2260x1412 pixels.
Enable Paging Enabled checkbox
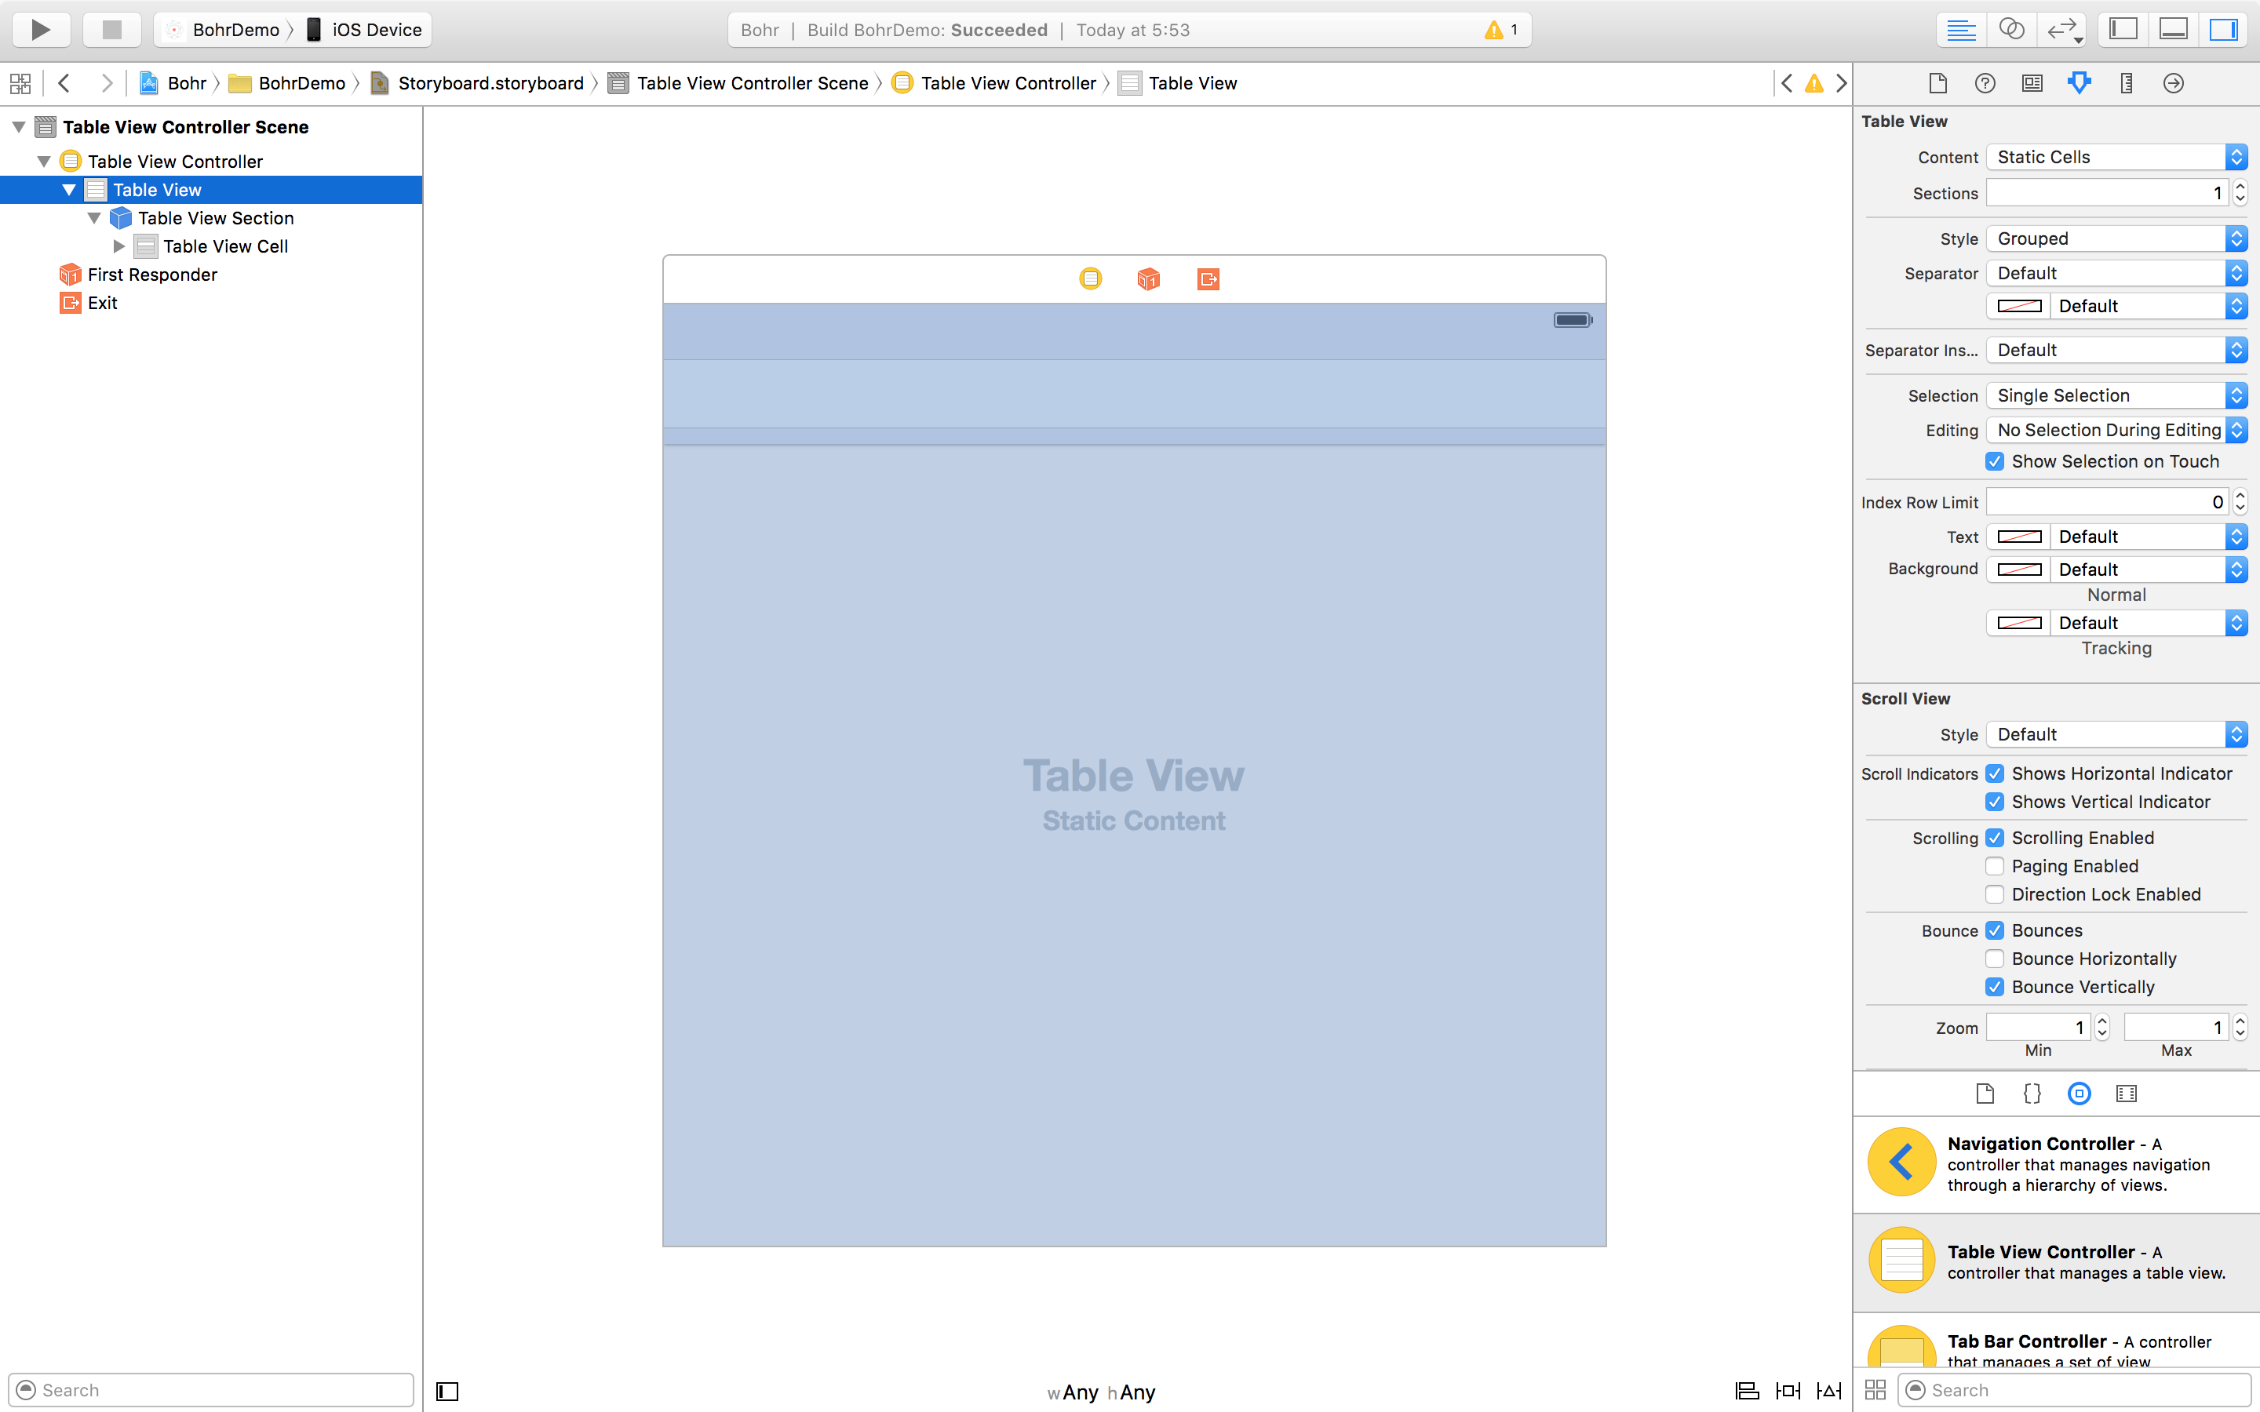pos(1995,866)
